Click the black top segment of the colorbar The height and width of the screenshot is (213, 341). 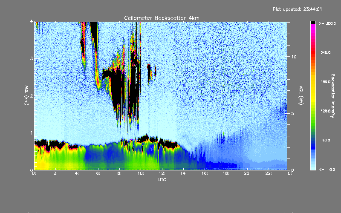pos(313,23)
